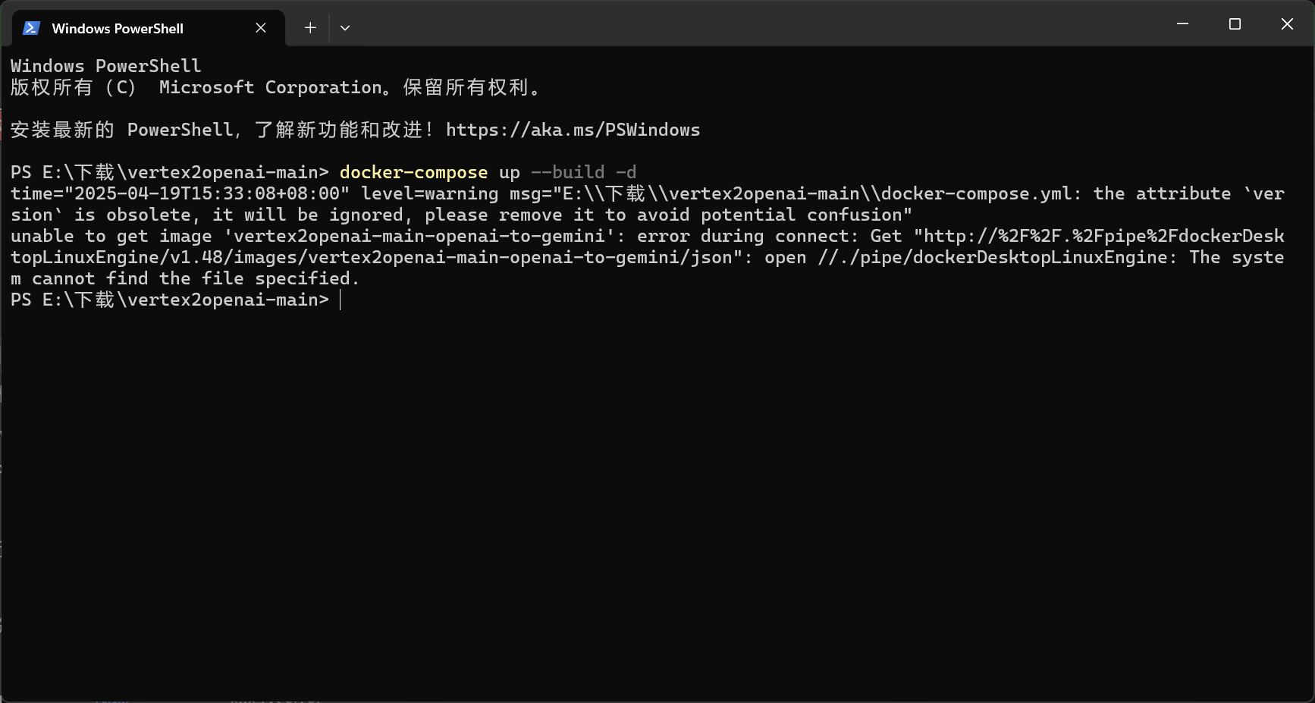Click the yellow docker-compose command text

pos(413,173)
